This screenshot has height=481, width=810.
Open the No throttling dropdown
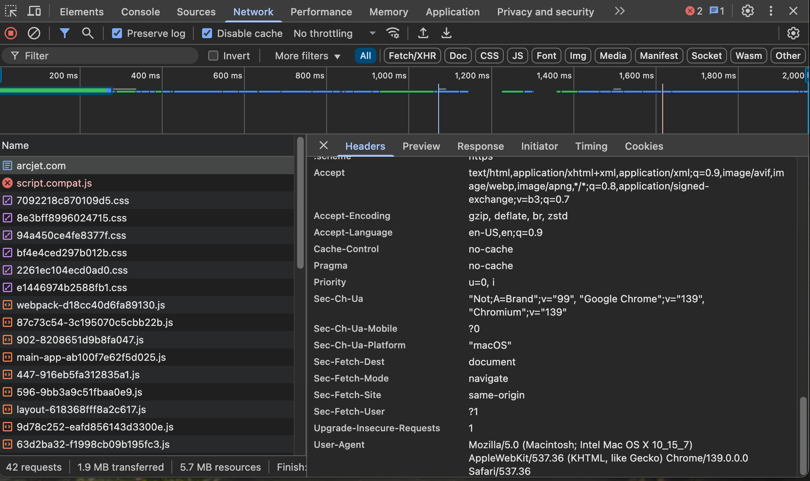(x=334, y=34)
